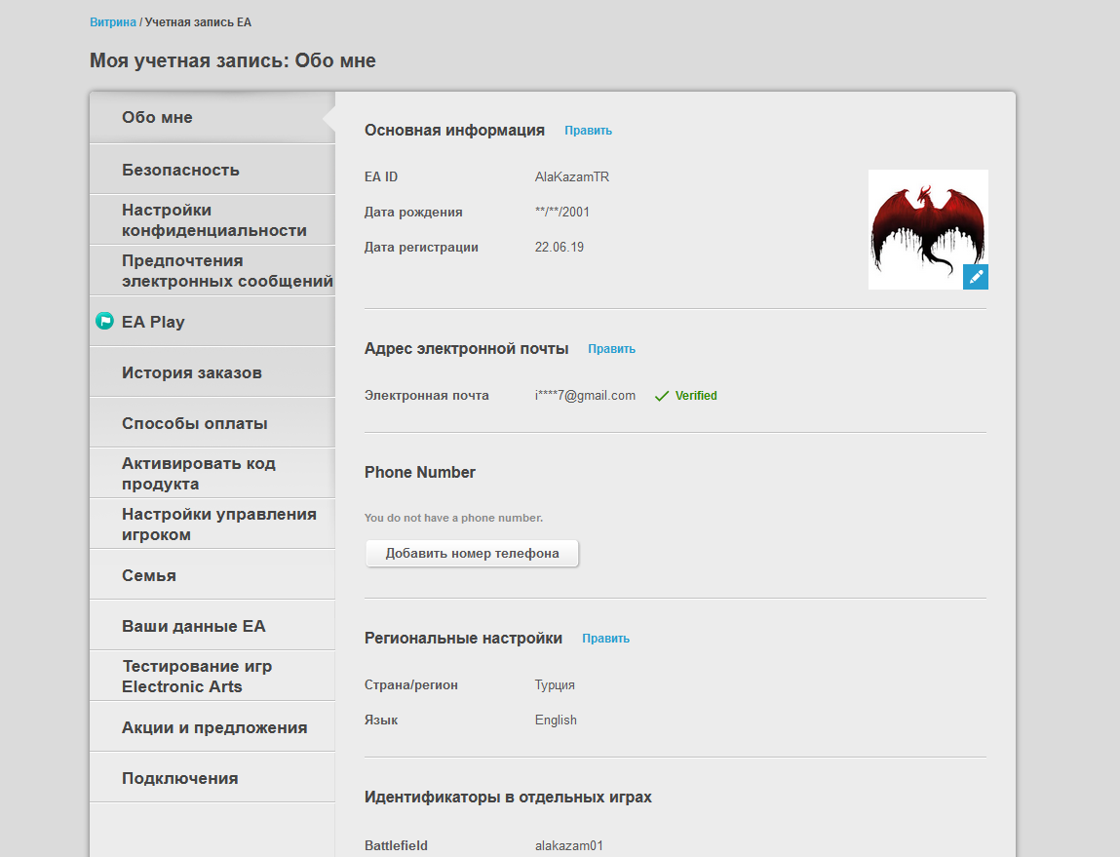Viewport: 1120px width, 857px height.
Task: Click the language value English
Action: pos(556,720)
